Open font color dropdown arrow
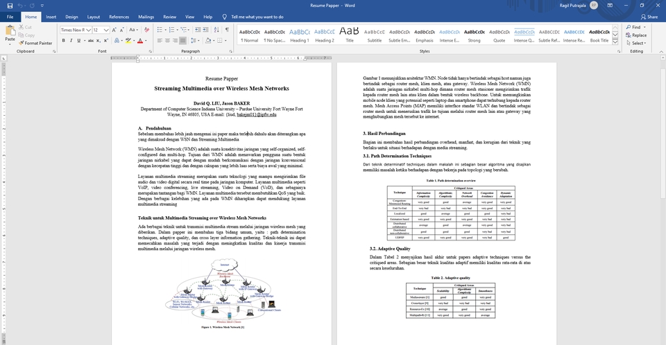The height and width of the screenshot is (345, 666). click(146, 41)
